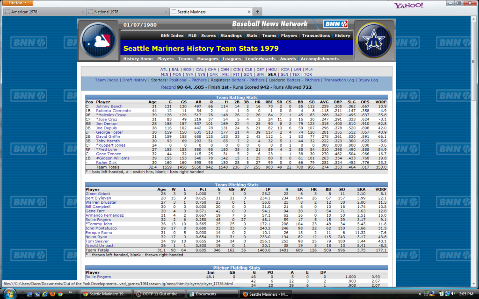The width and height of the screenshot is (479, 299).
Task: Open the Draft History link
Action: [134, 80]
